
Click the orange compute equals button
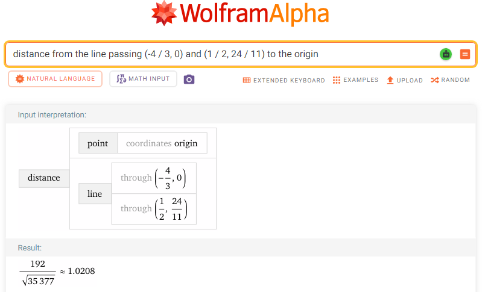pyautogui.click(x=465, y=54)
